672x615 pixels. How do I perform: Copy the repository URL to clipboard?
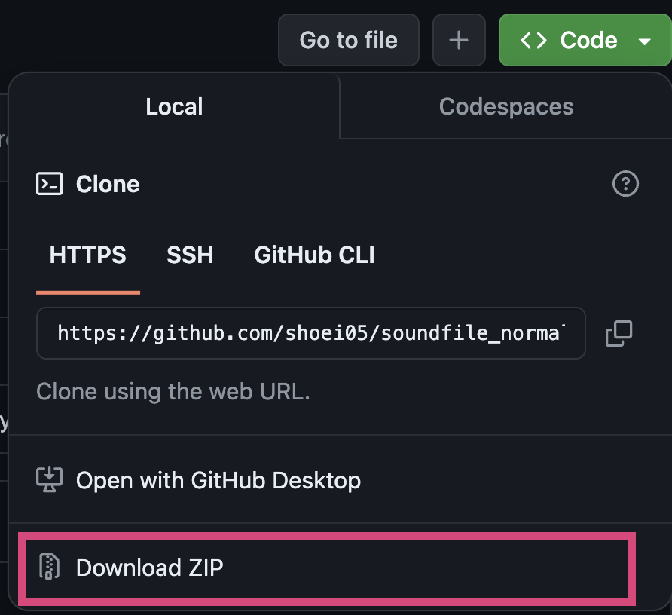click(x=619, y=333)
